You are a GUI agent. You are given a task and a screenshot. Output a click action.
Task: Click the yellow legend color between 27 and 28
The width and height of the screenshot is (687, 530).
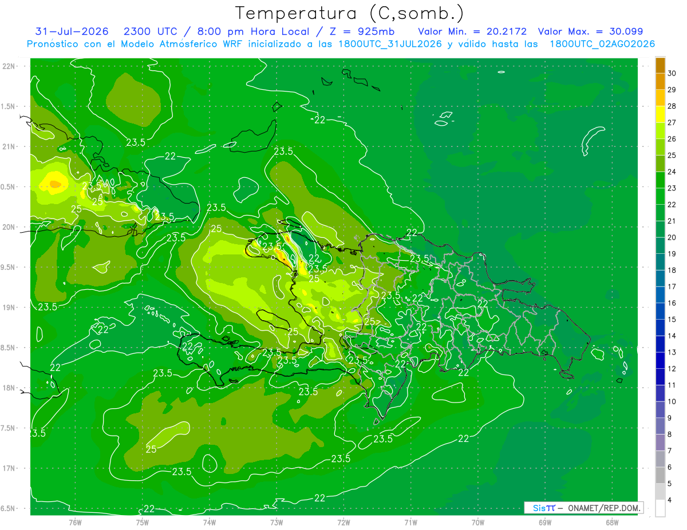coord(660,114)
